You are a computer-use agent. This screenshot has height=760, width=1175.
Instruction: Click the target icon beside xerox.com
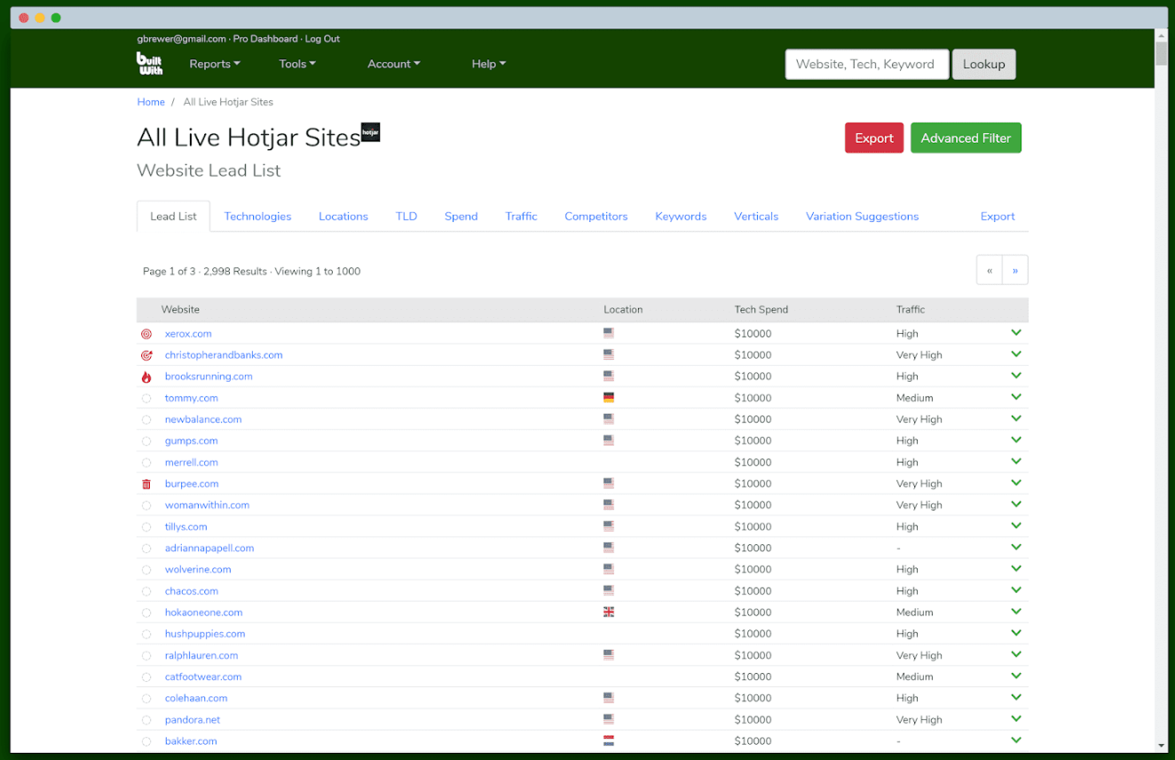pyautogui.click(x=146, y=334)
